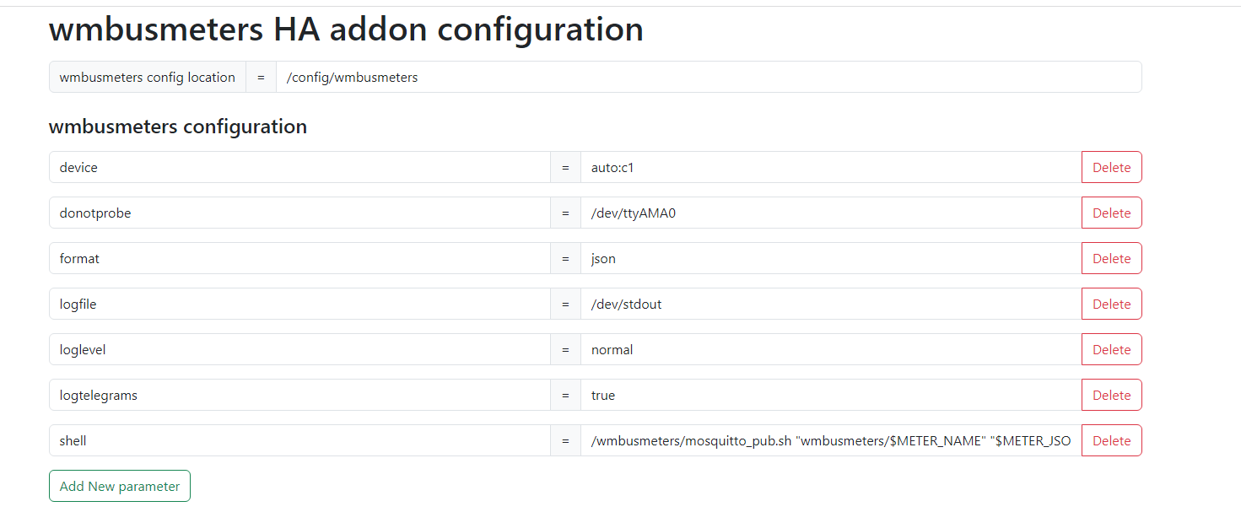The image size is (1241, 512).
Task: Delete the donotprobe parameter row
Action: [1111, 213]
